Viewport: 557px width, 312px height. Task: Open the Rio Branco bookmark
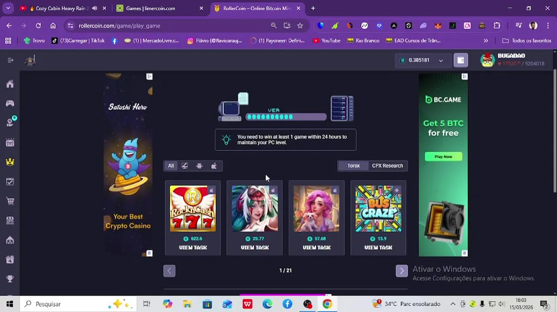363,40
